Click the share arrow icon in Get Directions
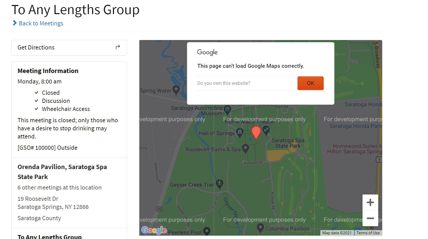The height and width of the screenshot is (239, 428). 118,47
